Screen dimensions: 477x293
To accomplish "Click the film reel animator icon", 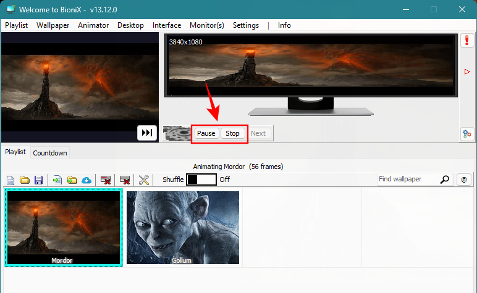I will point(177,133).
